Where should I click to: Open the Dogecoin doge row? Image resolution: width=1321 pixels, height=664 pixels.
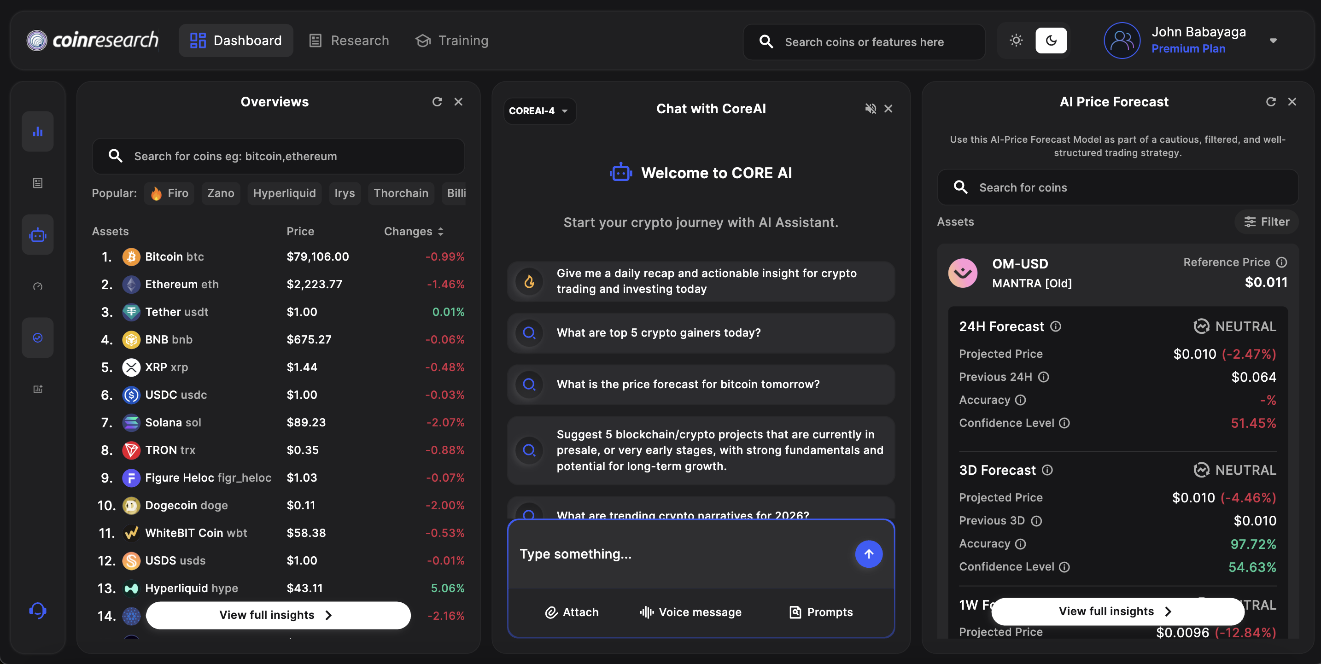pos(279,506)
